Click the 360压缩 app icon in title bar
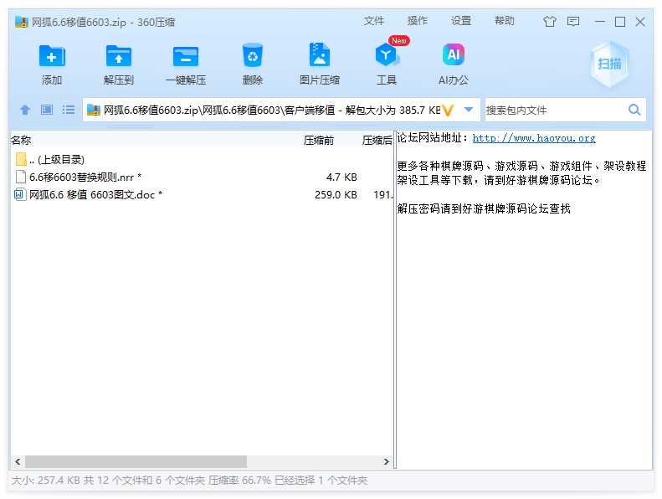Viewport: 662px width, 499px height. pyautogui.click(x=21, y=22)
